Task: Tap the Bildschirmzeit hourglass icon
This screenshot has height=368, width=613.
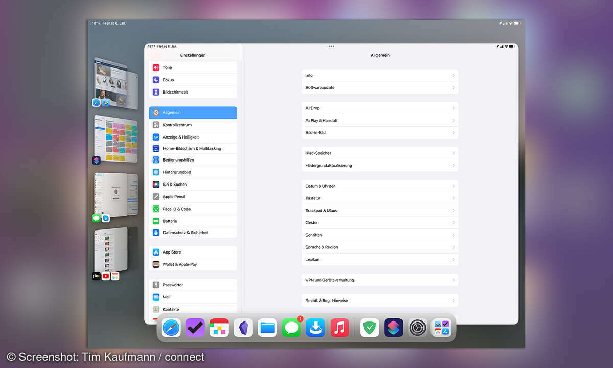Action: pos(156,92)
